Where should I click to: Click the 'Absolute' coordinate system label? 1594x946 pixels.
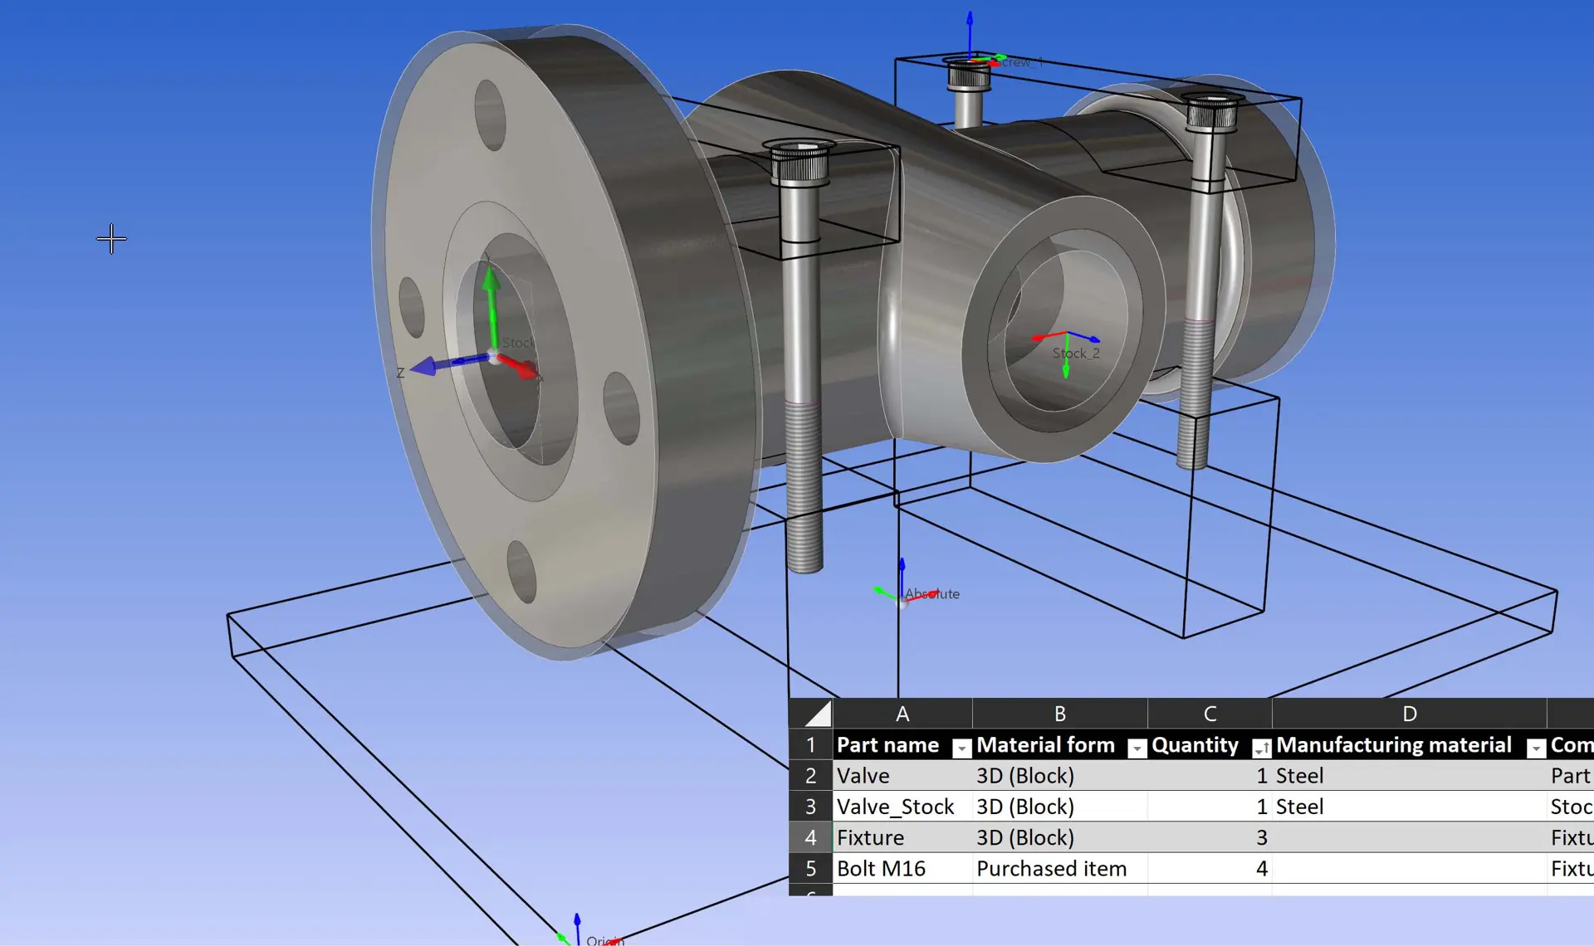click(x=932, y=594)
